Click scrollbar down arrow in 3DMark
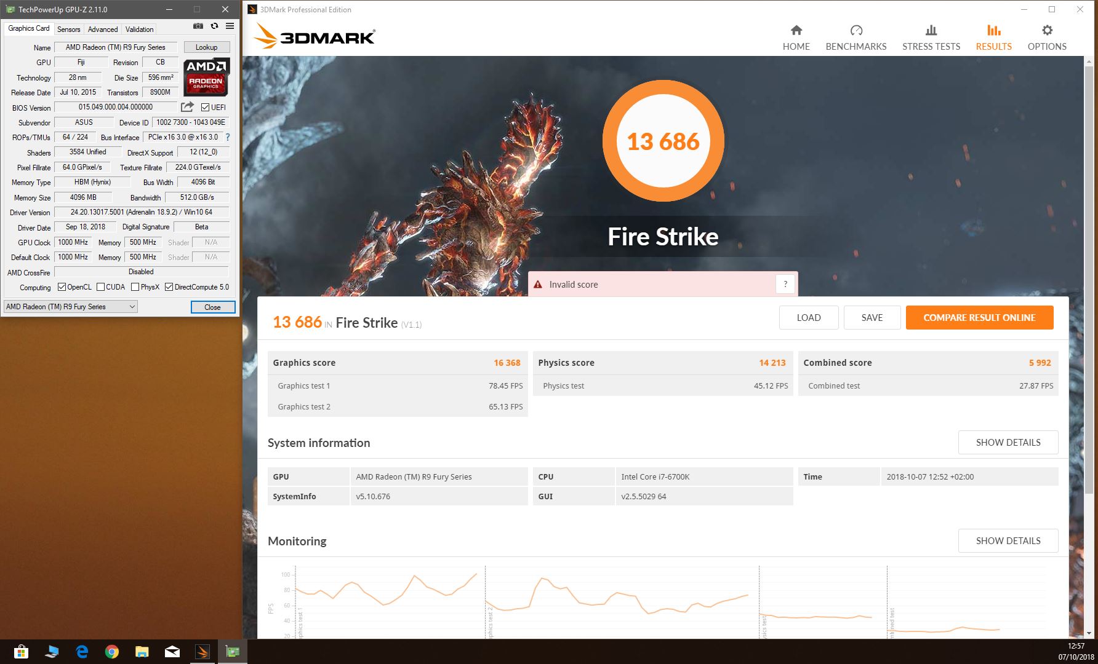 [x=1089, y=633]
